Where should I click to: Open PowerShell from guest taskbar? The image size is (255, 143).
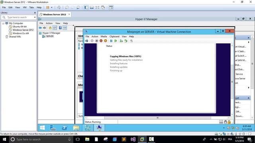pos(65,128)
